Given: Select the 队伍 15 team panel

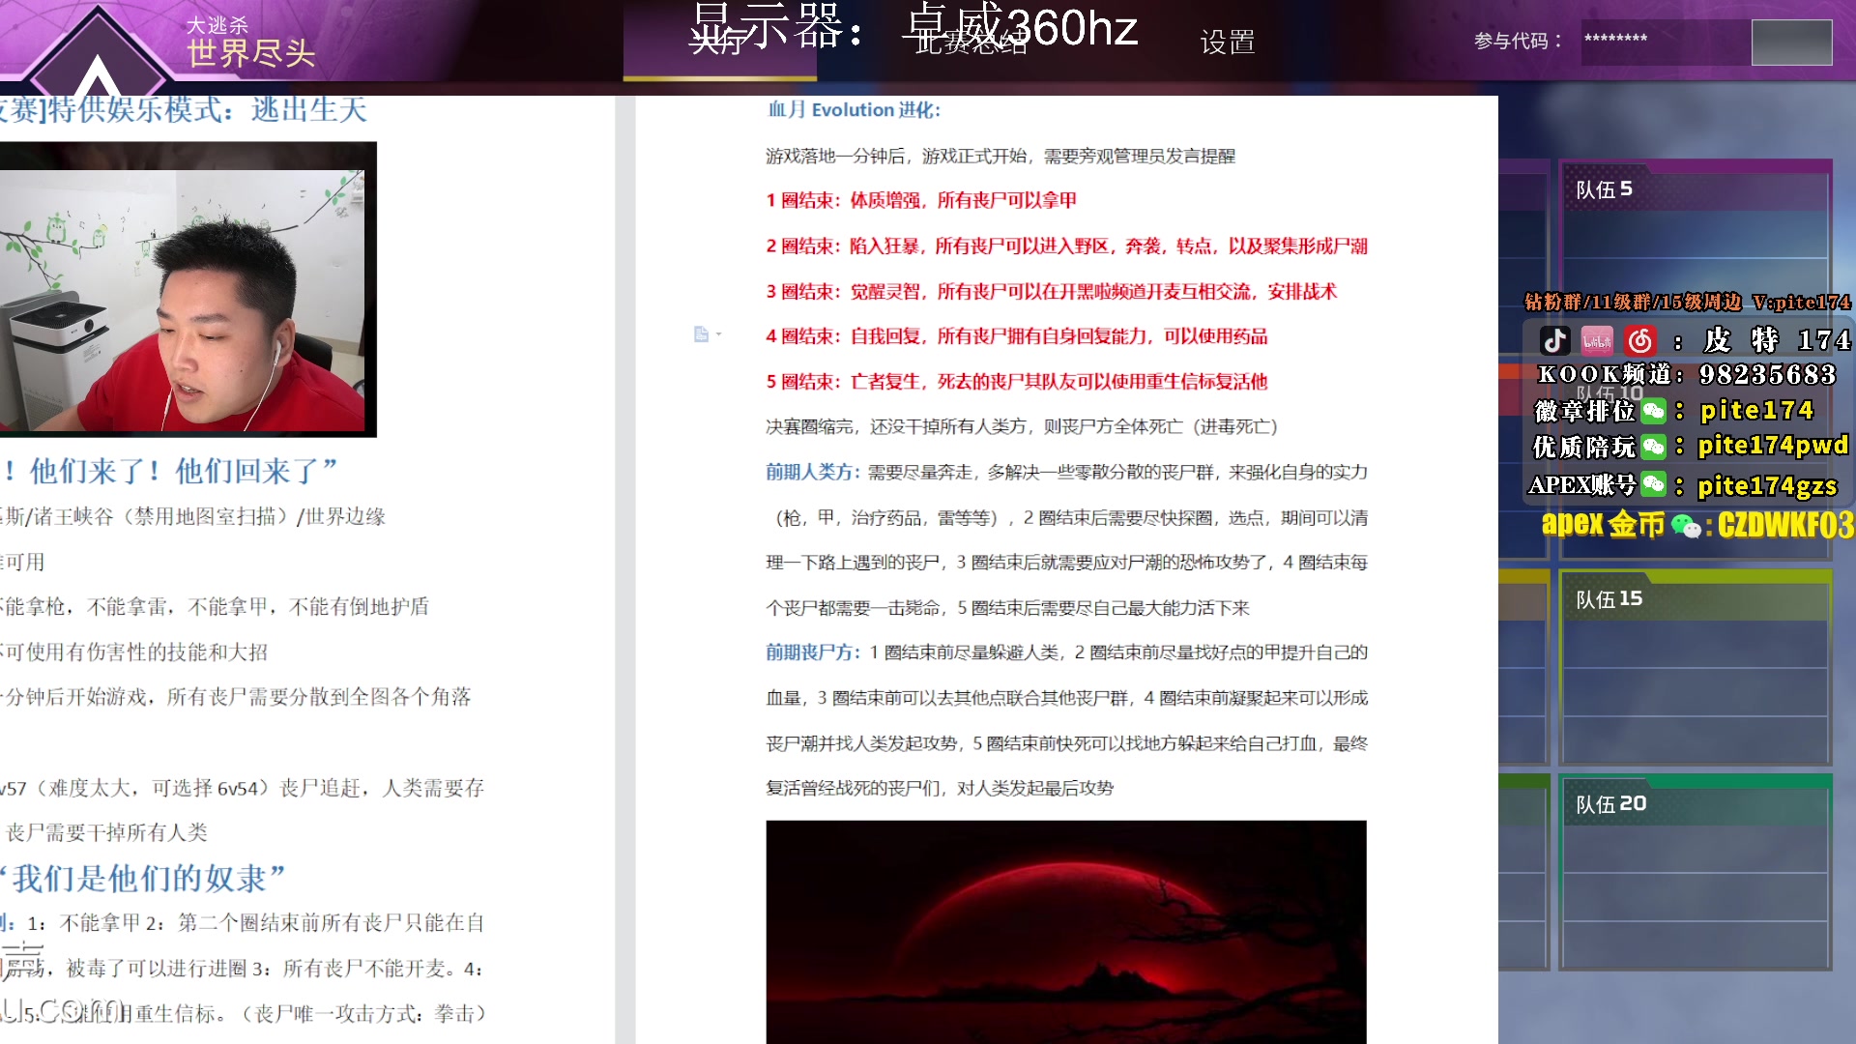Looking at the screenshot, I should pos(1696,668).
